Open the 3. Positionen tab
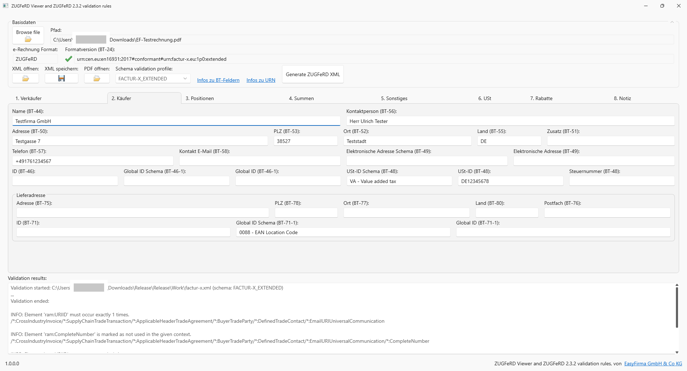Image resolution: width=687 pixels, height=371 pixels. point(200,98)
